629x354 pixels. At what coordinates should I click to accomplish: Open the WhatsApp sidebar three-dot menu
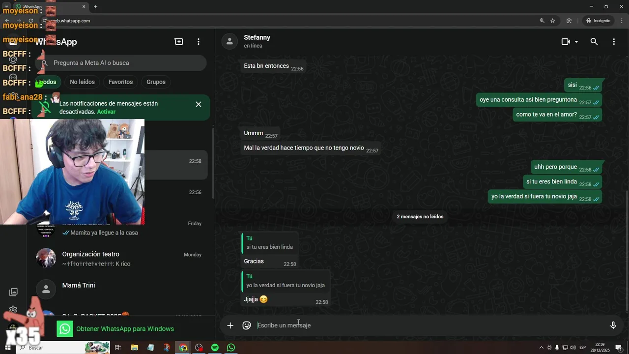click(199, 42)
